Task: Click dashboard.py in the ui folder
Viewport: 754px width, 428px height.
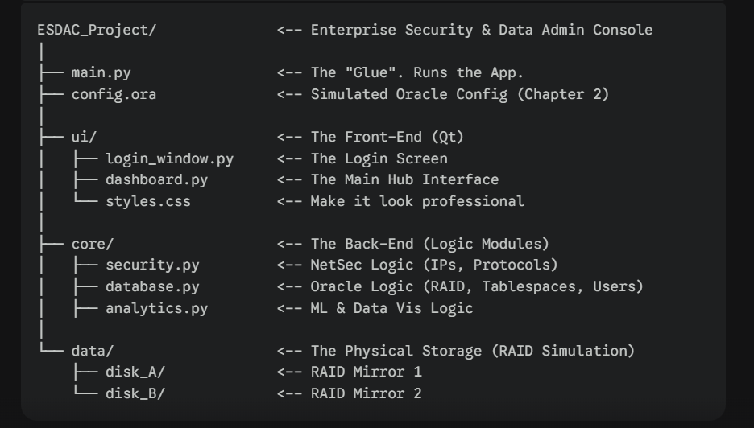Action: pyautogui.click(x=157, y=180)
